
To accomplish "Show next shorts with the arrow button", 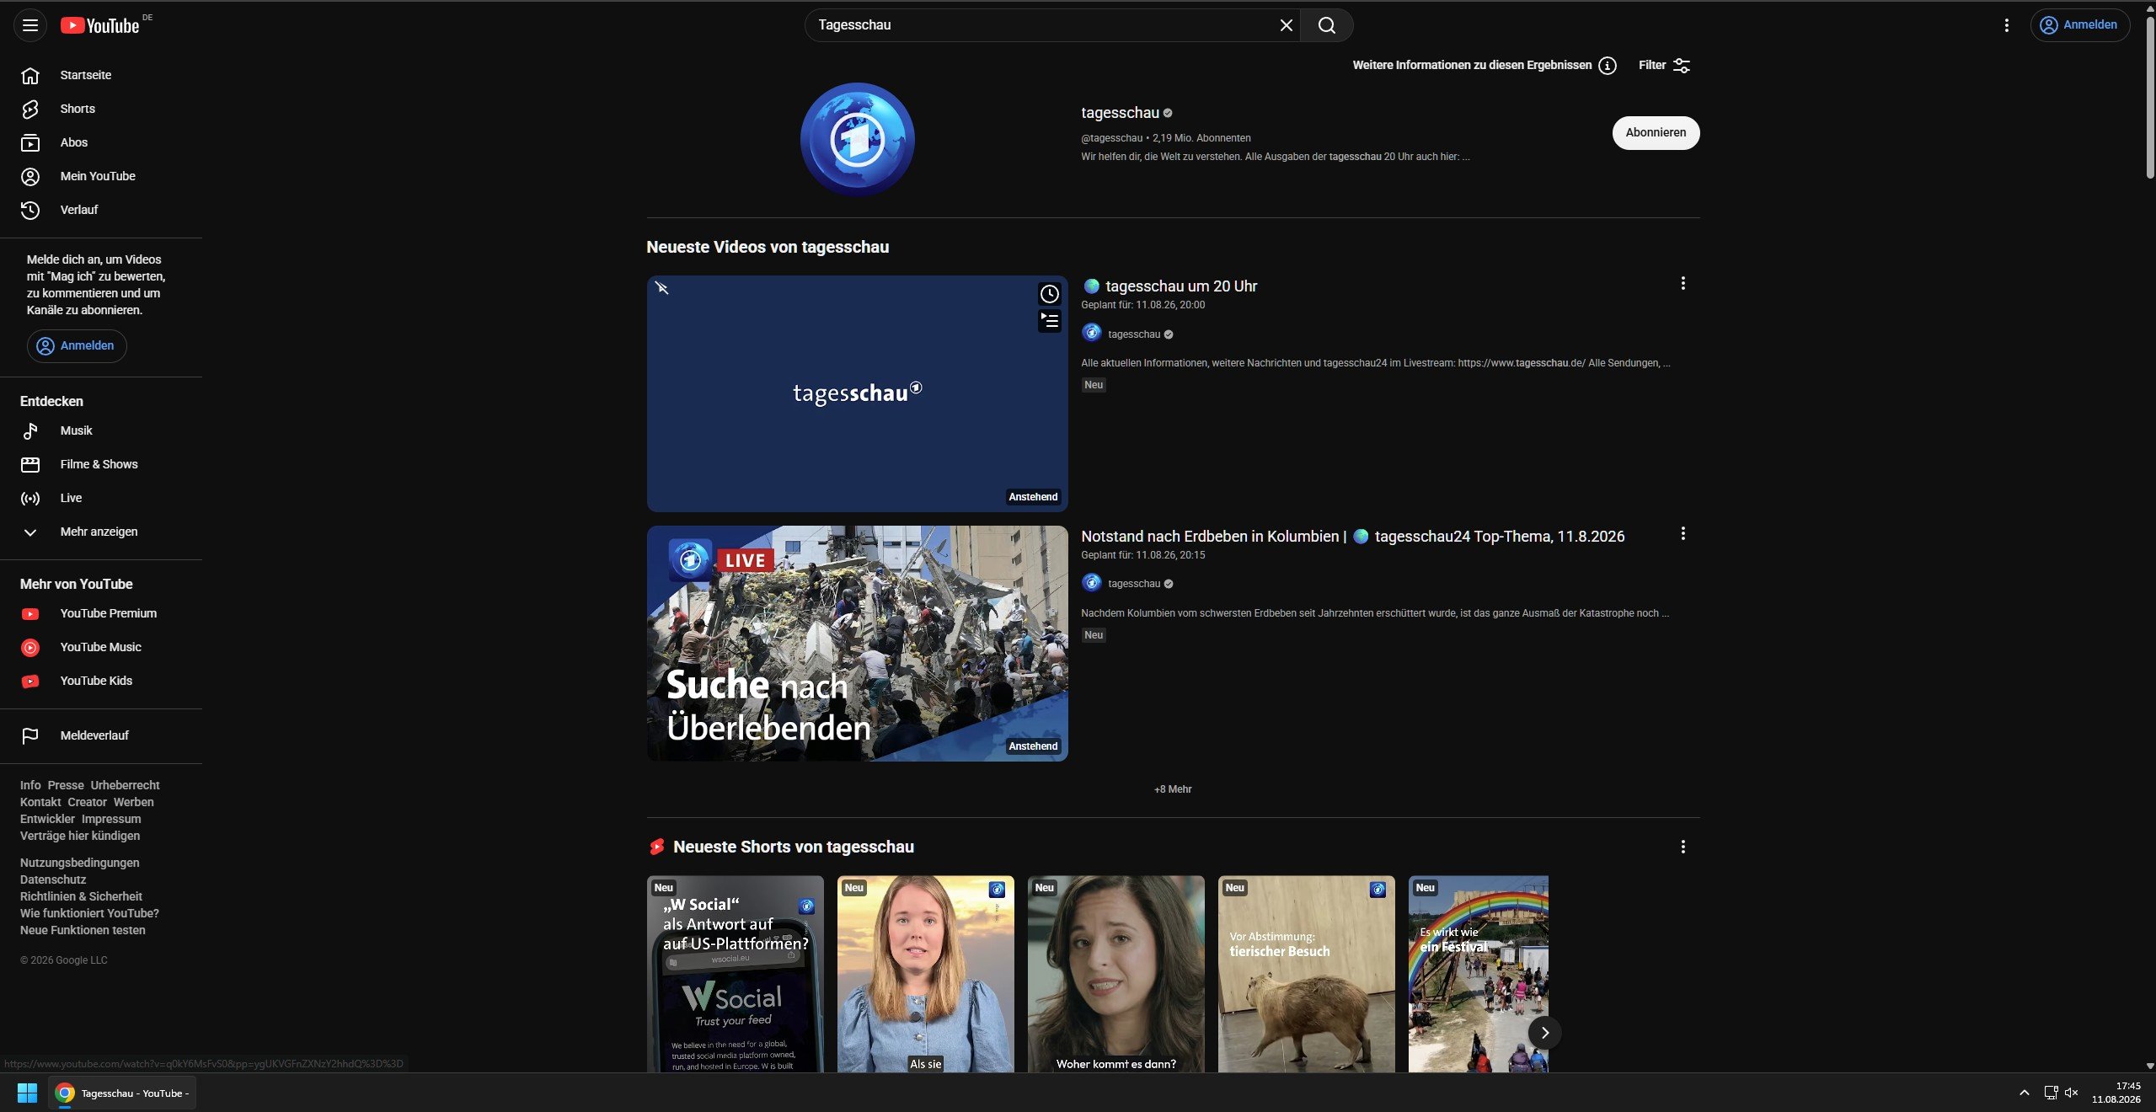I will (1544, 1033).
